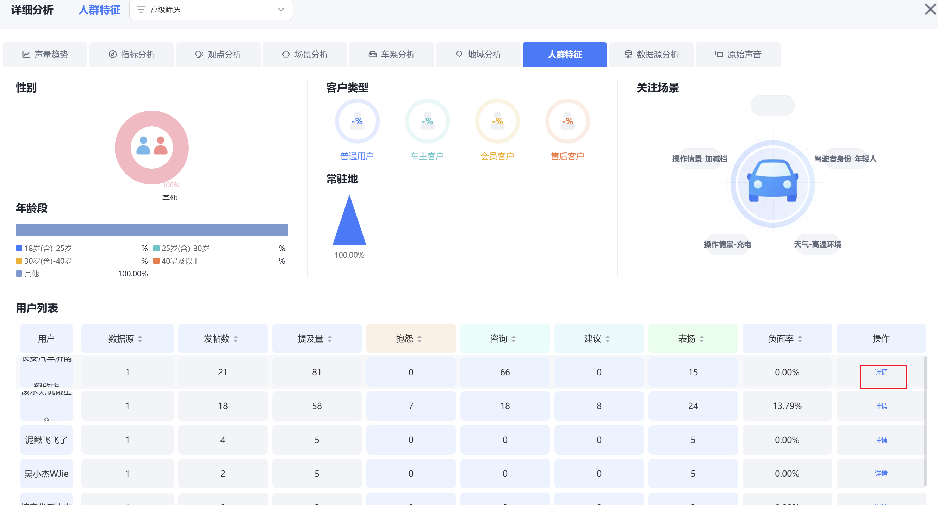Toggle the 40岁及以上 legend entry
Viewport: 938px width, 507px height.
coord(180,261)
